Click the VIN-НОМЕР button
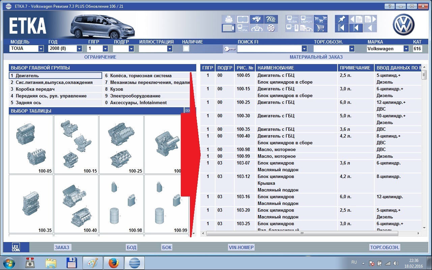Screen dimensions: 432x270 tap(241, 247)
